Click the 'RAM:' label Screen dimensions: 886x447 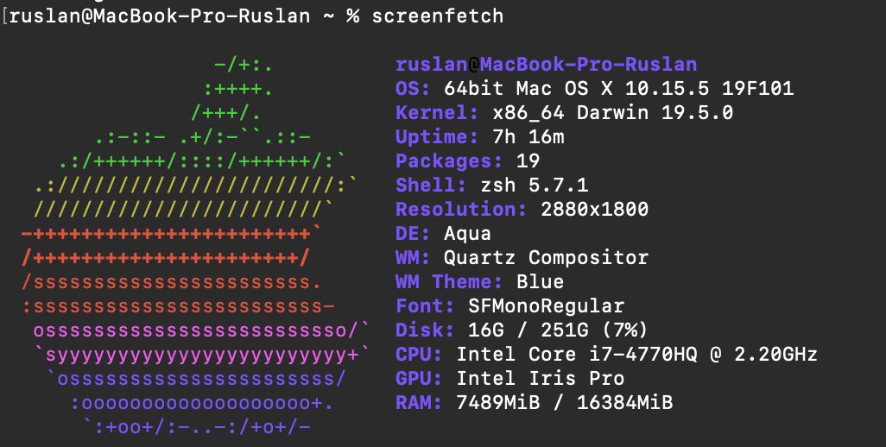(x=419, y=402)
